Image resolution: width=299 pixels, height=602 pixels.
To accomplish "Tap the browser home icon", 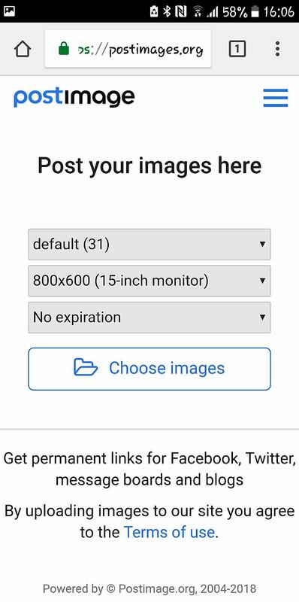I will 23,49.
